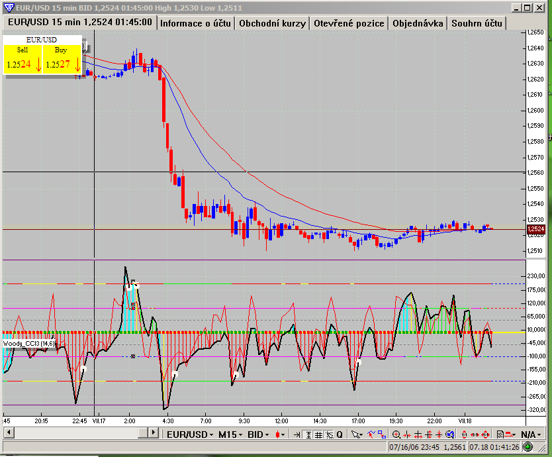The height and width of the screenshot is (457, 552).
Task: Switch to the Otevřené pozice tab
Action: pos(349,23)
